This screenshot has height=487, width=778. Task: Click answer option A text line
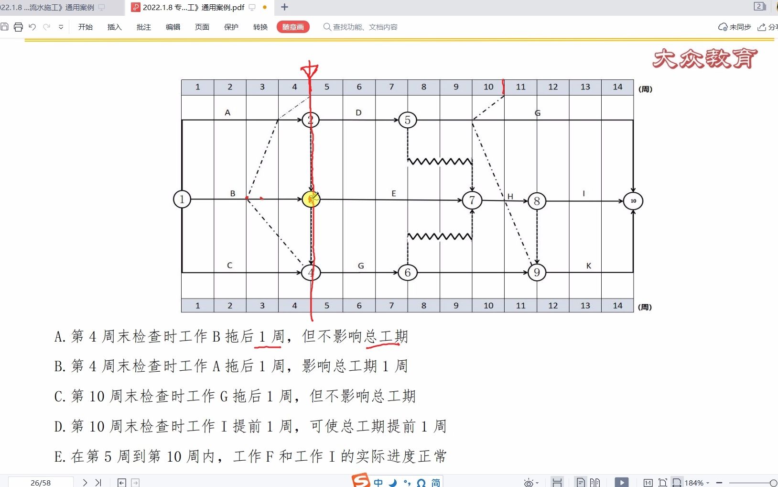pyautogui.click(x=231, y=336)
